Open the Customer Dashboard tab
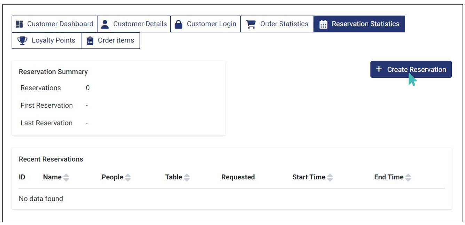 54,24
